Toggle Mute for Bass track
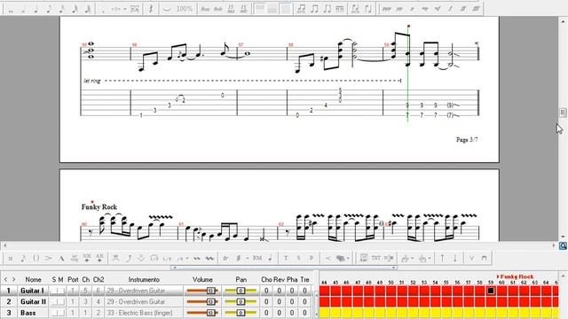This screenshot has height=319, width=568. click(61, 313)
